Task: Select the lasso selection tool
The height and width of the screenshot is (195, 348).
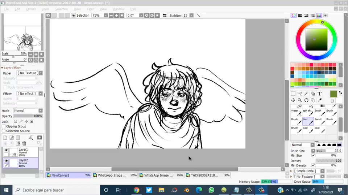Action: [300, 94]
